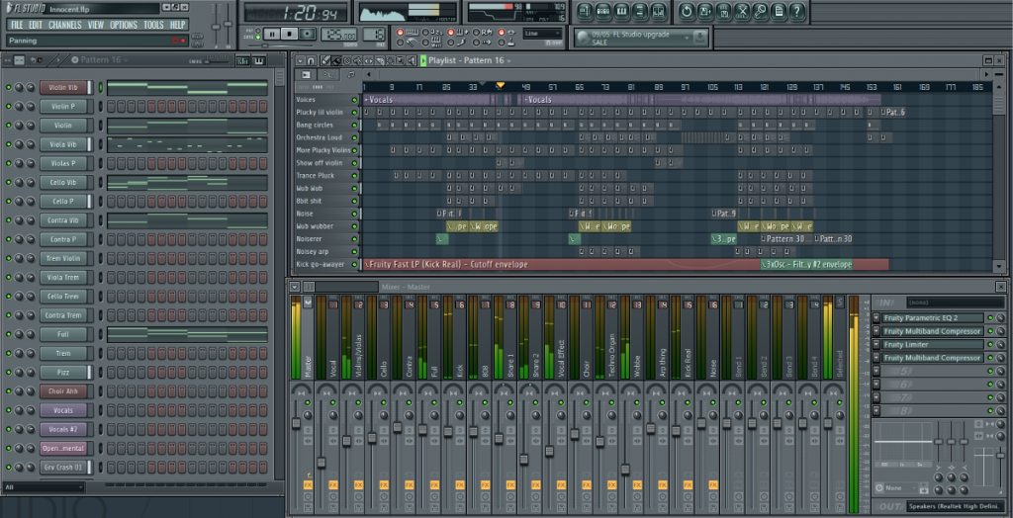Open the first Fruity Multiband Compressor plugin
The width and height of the screenshot is (1013, 518).
point(933,331)
